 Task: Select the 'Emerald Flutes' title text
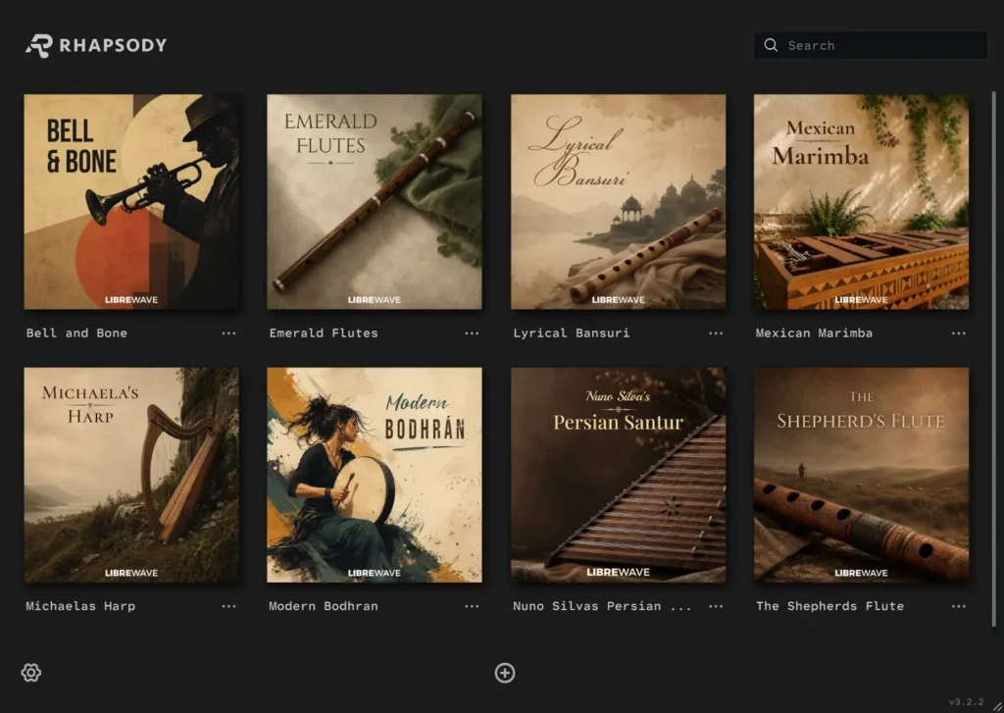pos(324,333)
